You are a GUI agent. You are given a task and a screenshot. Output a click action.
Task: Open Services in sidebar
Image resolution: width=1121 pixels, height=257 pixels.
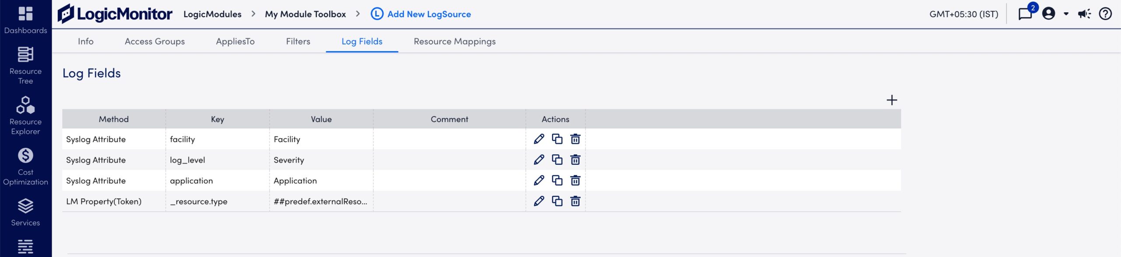point(25,212)
